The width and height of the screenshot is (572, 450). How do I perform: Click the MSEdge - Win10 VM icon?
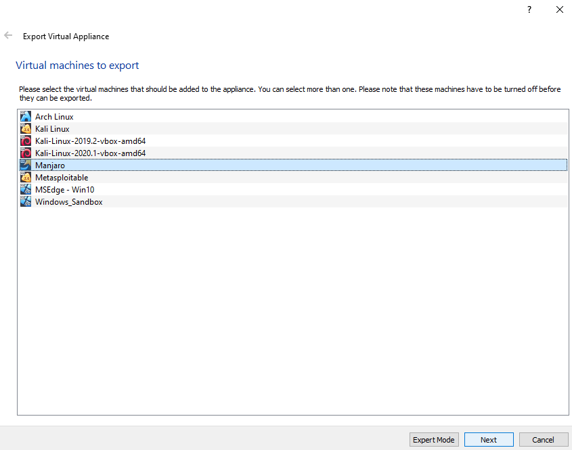click(26, 189)
